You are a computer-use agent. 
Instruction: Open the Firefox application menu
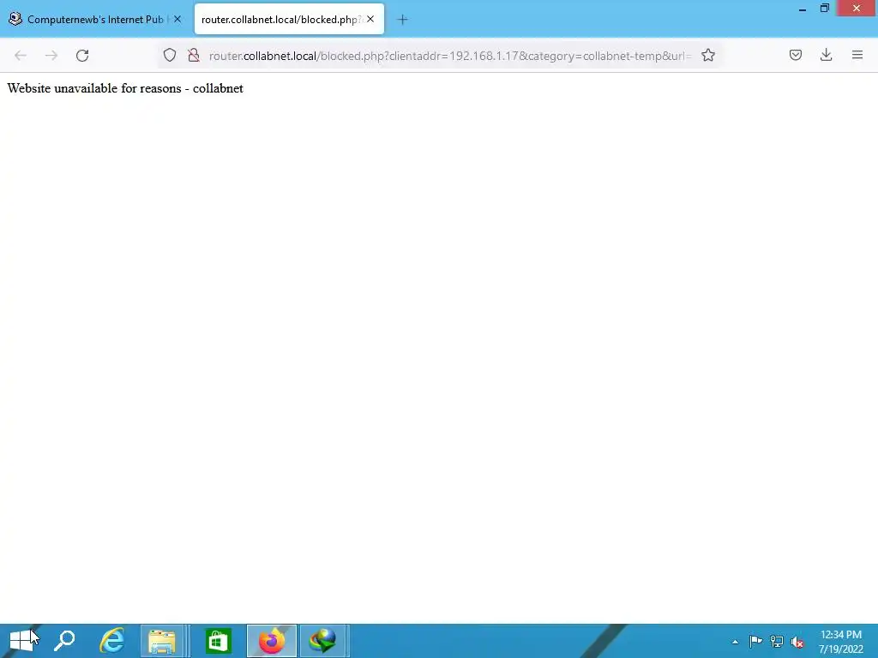pyautogui.click(x=857, y=55)
